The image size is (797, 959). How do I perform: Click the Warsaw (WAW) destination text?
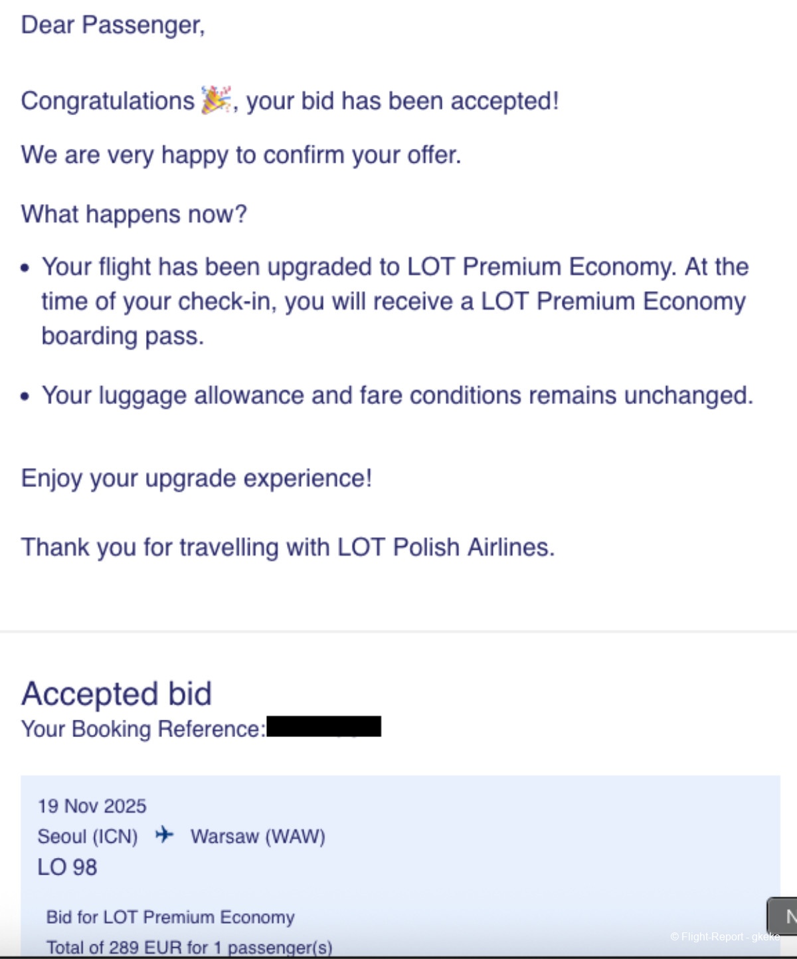[258, 836]
